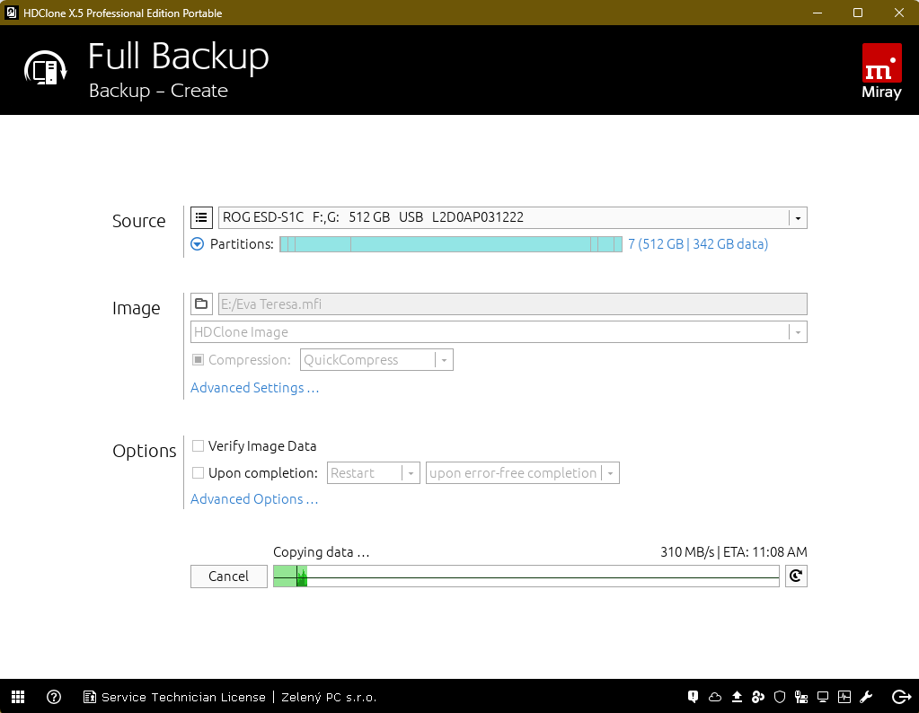The height and width of the screenshot is (713, 919).
Task: Minimize the HDClone window
Action: click(x=817, y=13)
